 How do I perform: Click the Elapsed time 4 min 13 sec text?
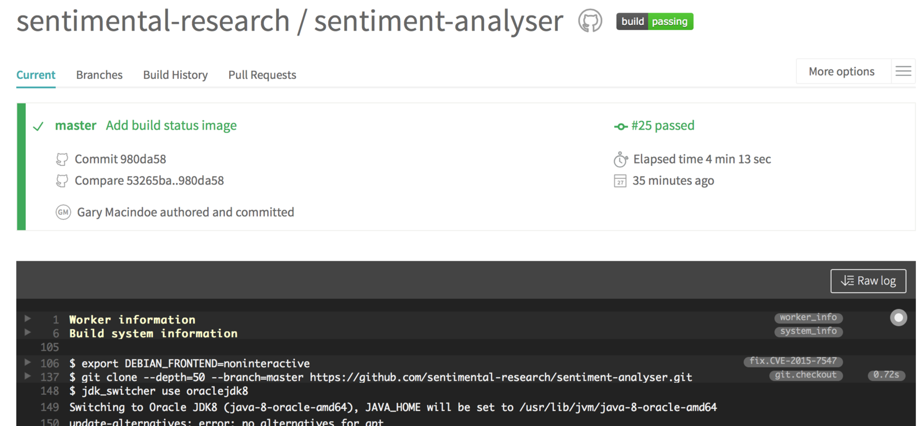coord(702,159)
